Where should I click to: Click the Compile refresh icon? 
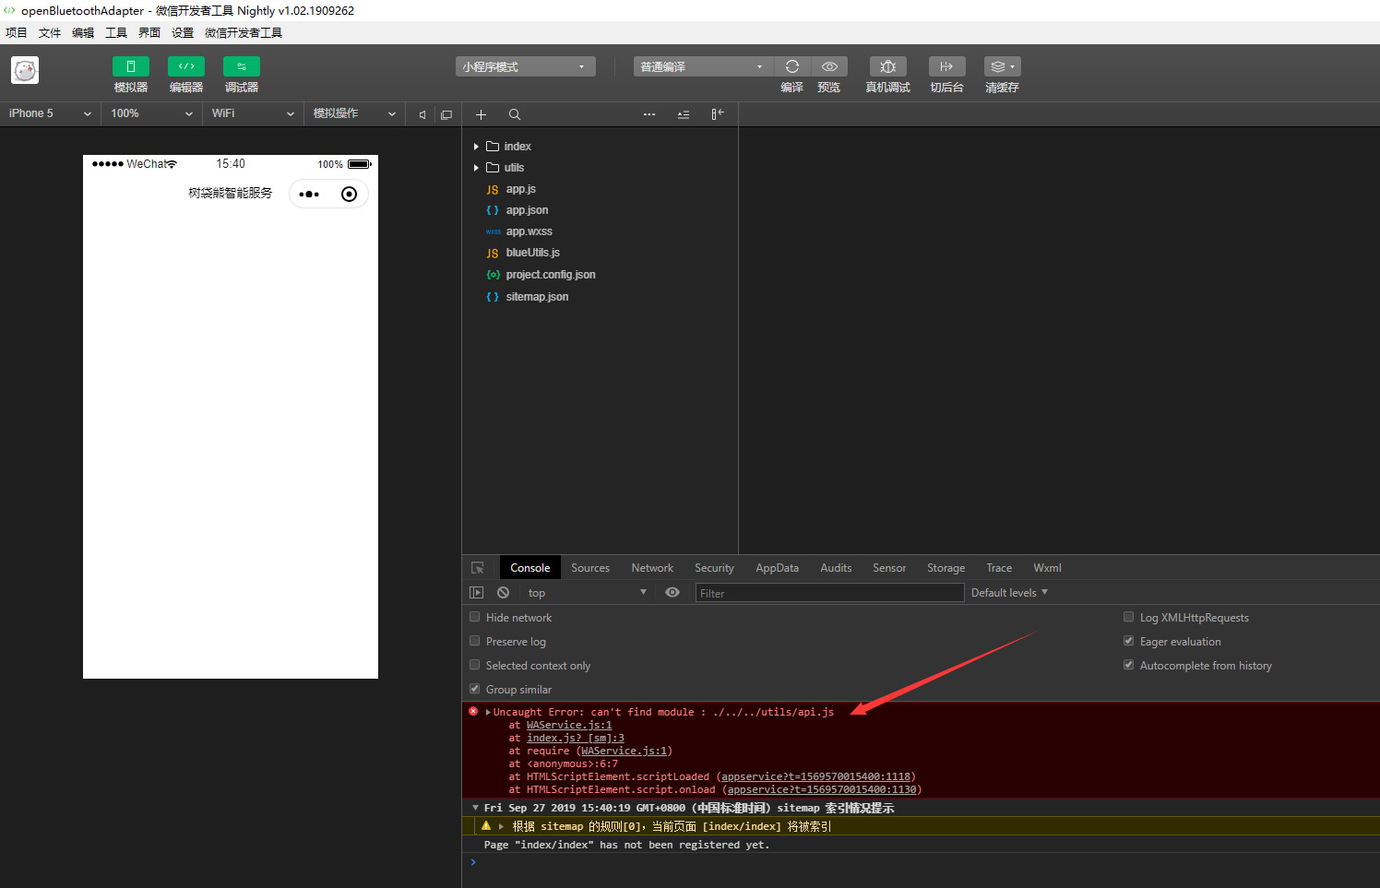click(x=791, y=66)
